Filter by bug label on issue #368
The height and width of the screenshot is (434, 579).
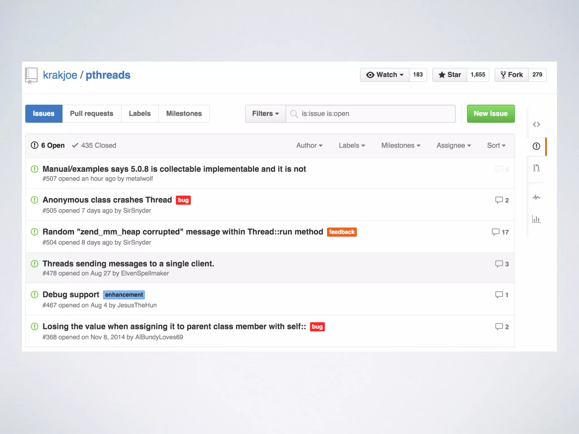[317, 327]
